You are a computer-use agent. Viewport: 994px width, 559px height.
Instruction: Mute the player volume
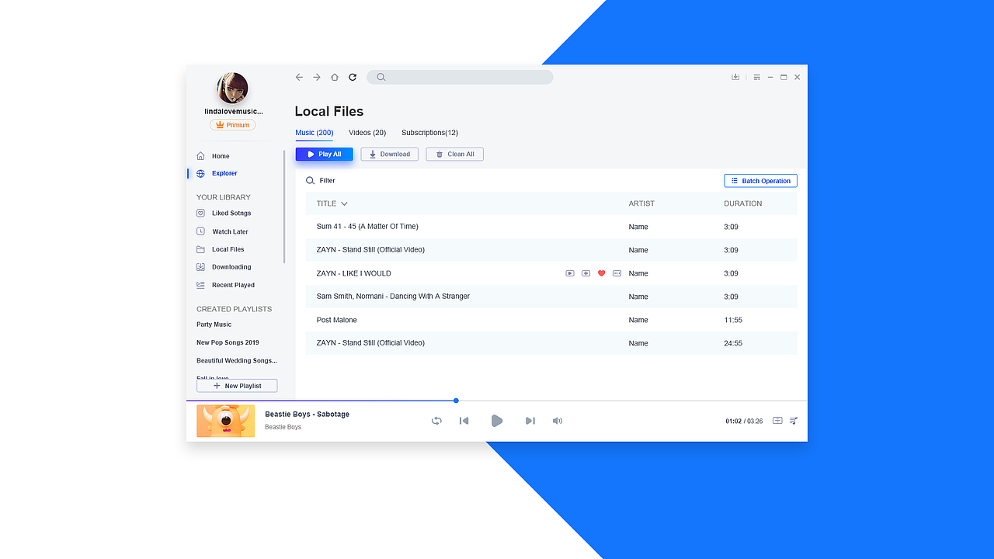[558, 421]
